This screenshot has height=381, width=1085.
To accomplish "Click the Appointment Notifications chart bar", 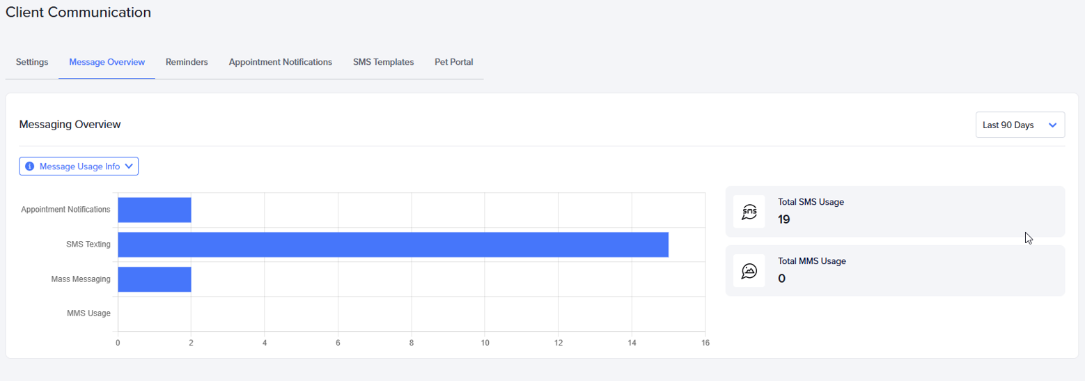I will pyautogui.click(x=154, y=210).
